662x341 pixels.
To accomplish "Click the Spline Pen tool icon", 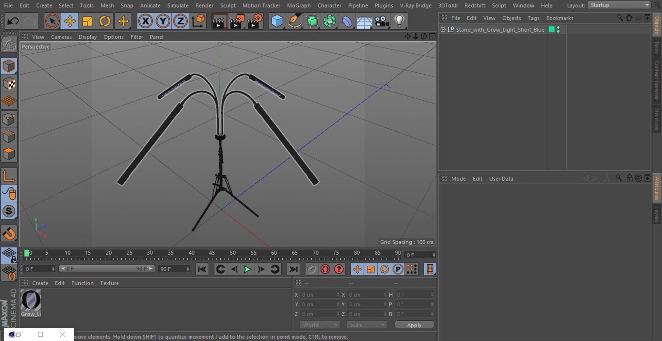I will click(295, 21).
